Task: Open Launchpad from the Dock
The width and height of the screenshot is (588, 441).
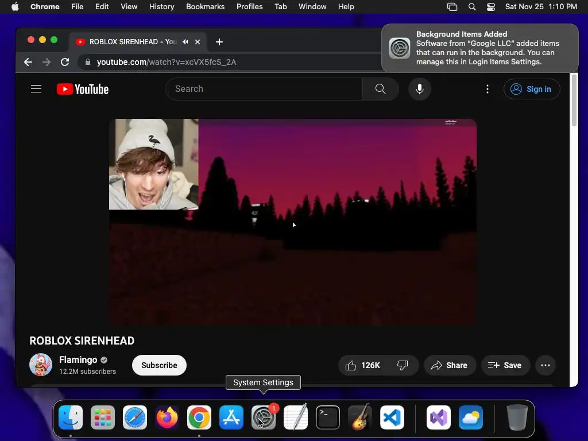Action: 103,417
